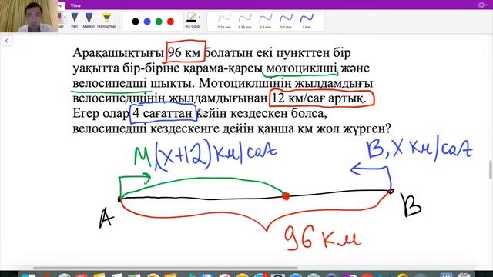
Task: Click the word "Арақашықтығы" in the first line
Action: 118,53
